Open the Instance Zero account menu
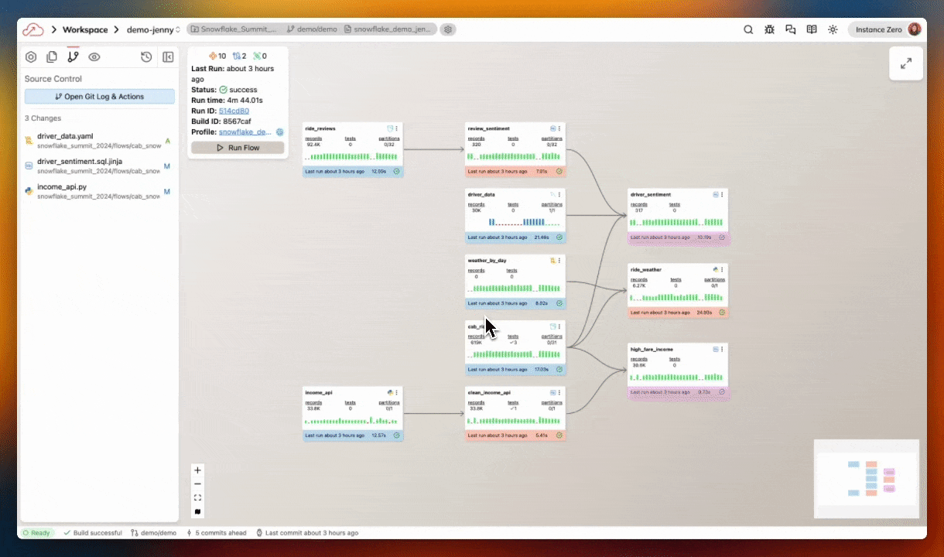This screenshot has width=944, height=557. point(886,29)
